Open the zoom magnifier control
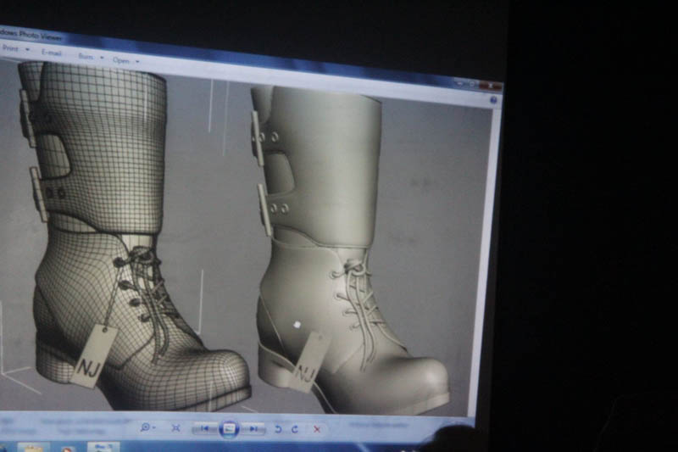678x452 pixels. tap(147, 427)
